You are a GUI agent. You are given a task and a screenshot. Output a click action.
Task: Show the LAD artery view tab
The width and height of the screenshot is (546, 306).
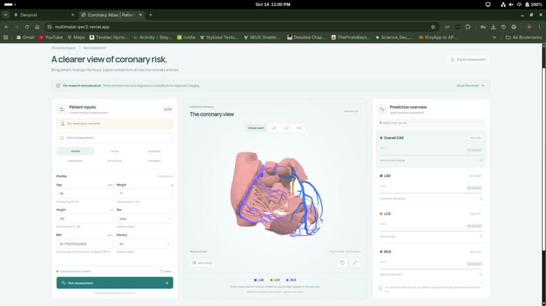[x=274, y=128]
